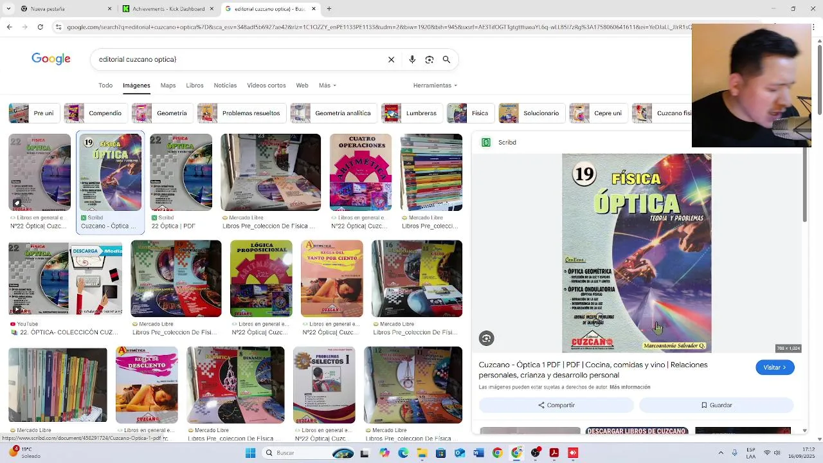Start voice search with the microphone icon
The height and width of the screenshot is (463, 823).
tap(412, 59)
